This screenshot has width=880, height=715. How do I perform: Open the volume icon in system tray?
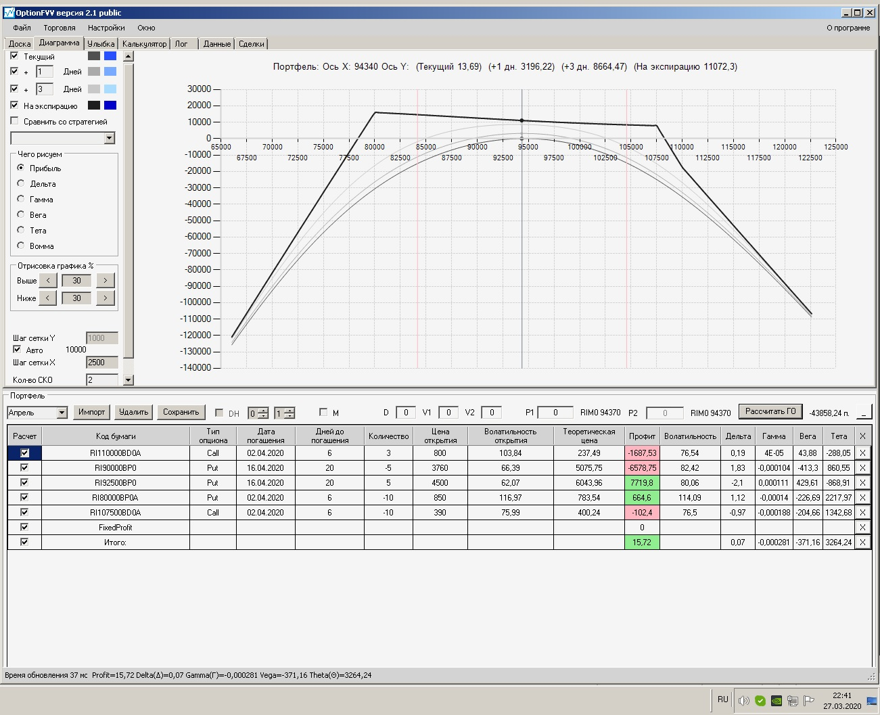[x=744, y=701]
